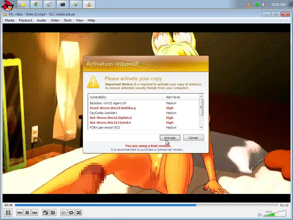Click the 10:22 AM clock

tap(278, 5)
